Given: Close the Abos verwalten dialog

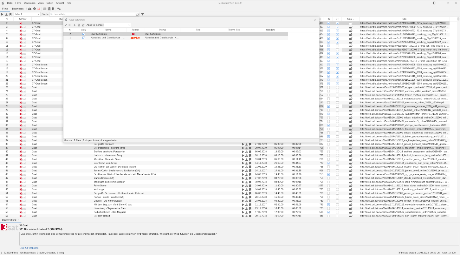Looking at the screenshot, I should (315, 20).
